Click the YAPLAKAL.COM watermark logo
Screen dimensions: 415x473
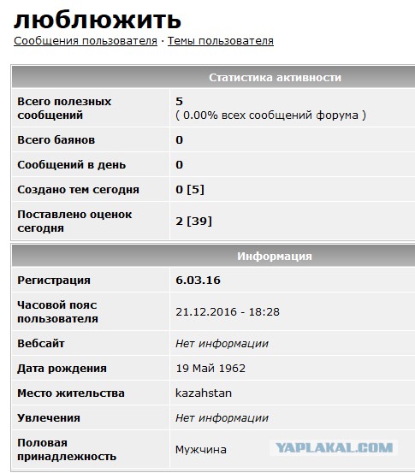334,447
